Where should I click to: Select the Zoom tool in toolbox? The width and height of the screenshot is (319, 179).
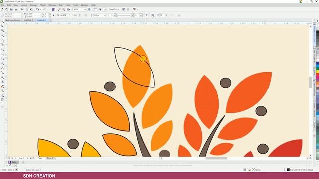[x=2, y=35]
